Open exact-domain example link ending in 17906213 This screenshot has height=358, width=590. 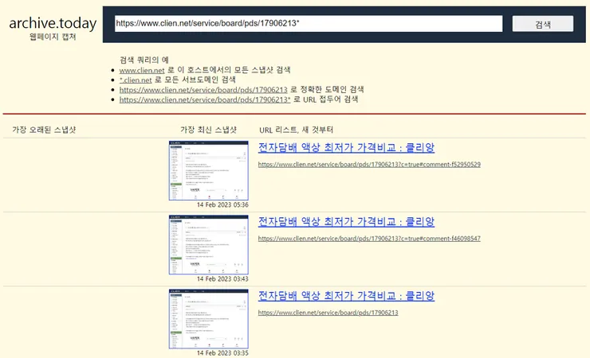click(x=203, y=90)
